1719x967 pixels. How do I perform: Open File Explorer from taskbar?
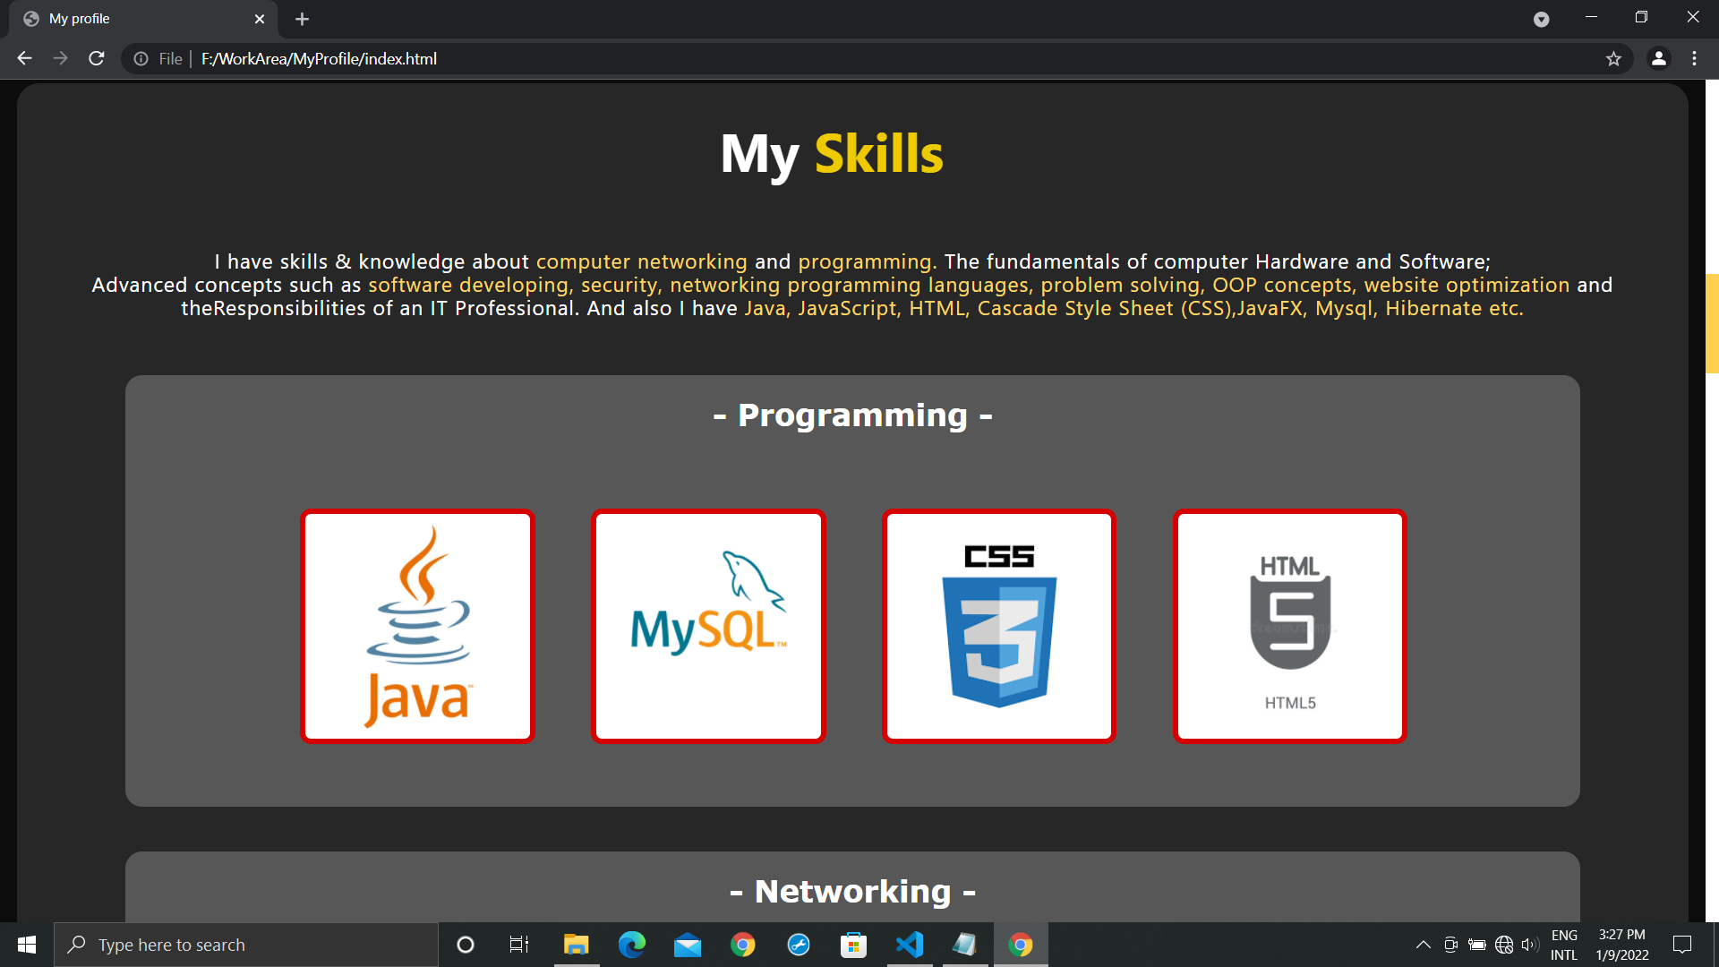point(576,945)
